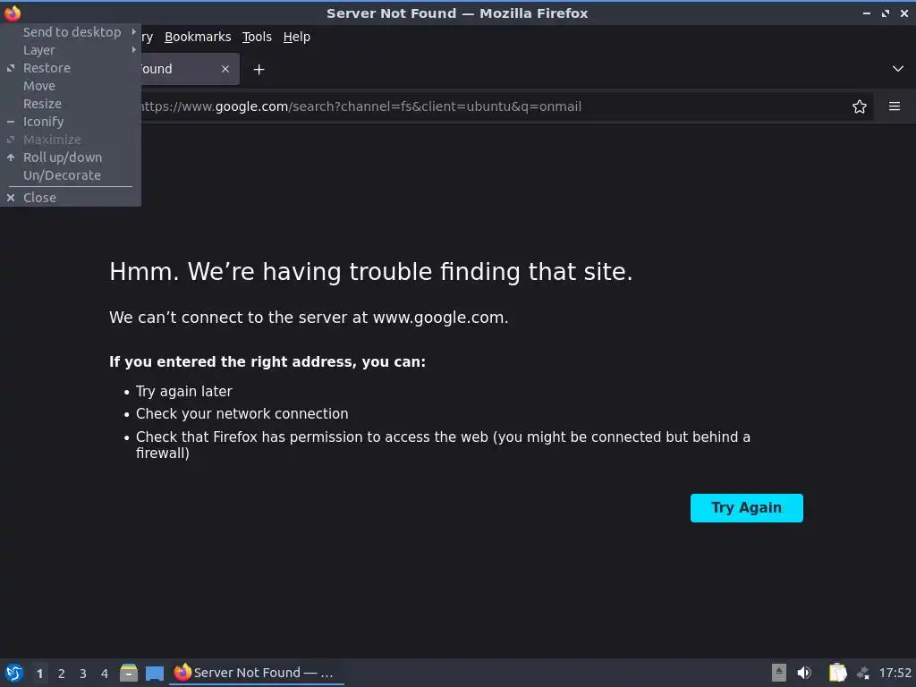
Task: Launch file manager from panel
Action: (x=129, y=673)
